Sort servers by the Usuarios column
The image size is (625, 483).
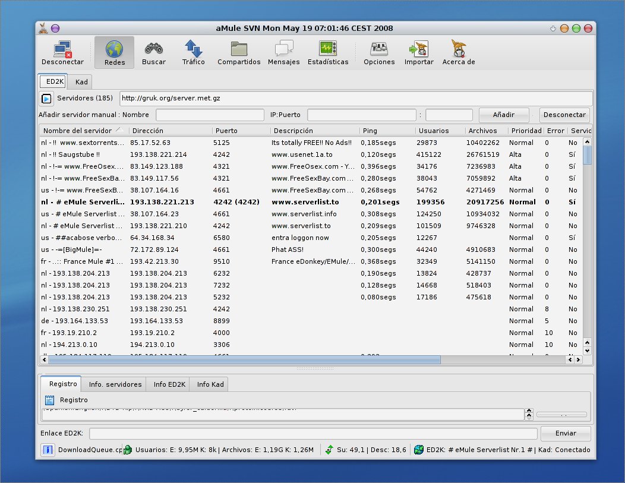pyautogui.click(x=440, y=131)
